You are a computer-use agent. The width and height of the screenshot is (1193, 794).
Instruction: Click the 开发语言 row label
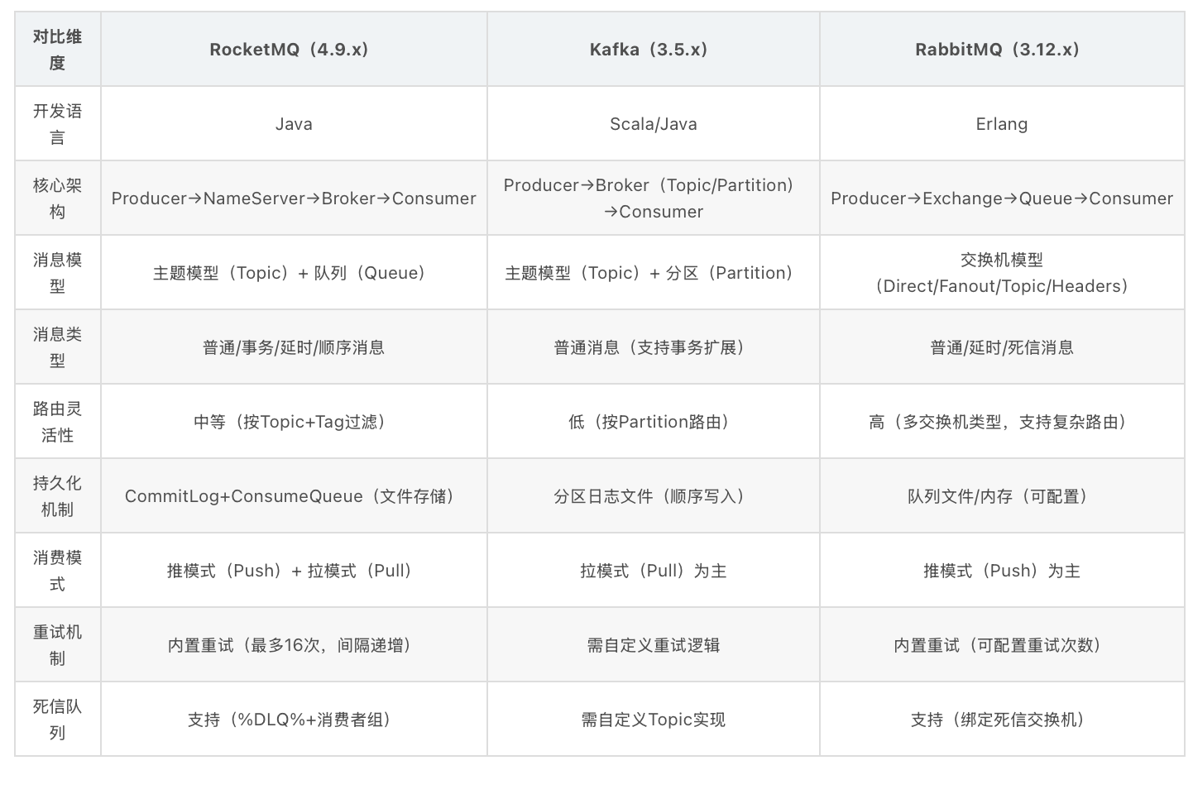(58, 123)
